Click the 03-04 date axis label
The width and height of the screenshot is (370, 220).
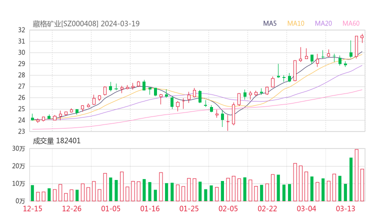[x=306, y=208]
